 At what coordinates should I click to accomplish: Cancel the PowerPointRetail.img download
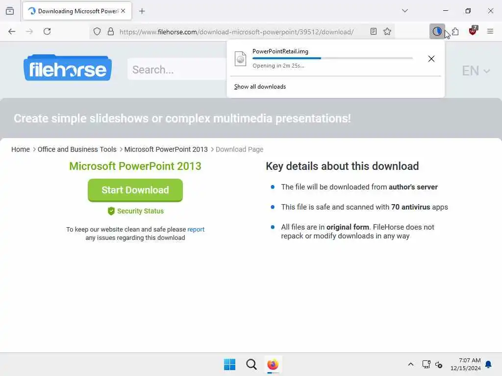pyautogui.click(x=431, y=59)
